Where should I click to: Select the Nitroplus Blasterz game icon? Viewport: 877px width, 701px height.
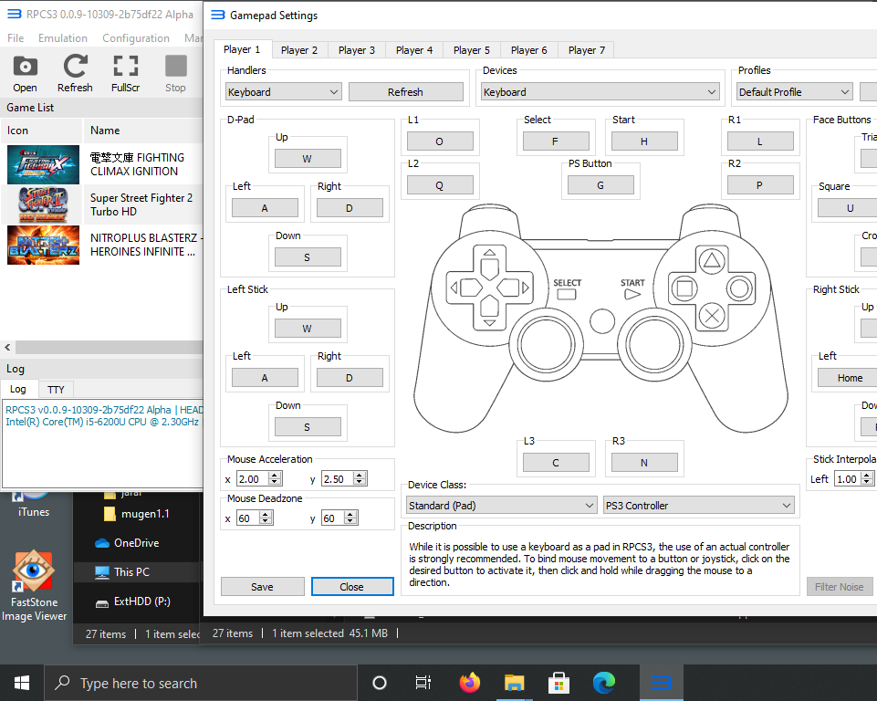43,245
